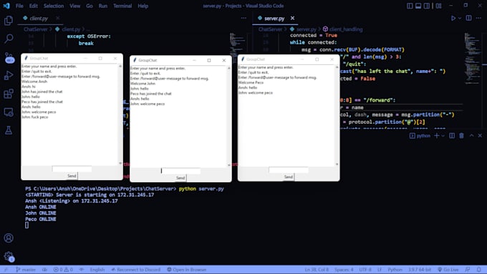Run the Python file with play icon
487x274 pixels.
click(453, 19)
